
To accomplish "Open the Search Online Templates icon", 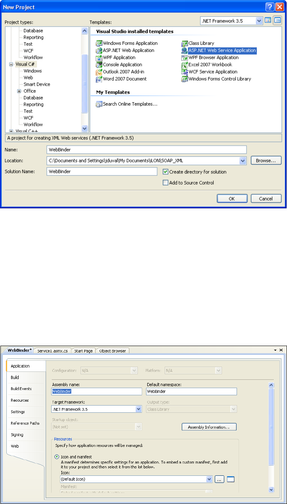I will pyautogui.click(x=99, y=104).
